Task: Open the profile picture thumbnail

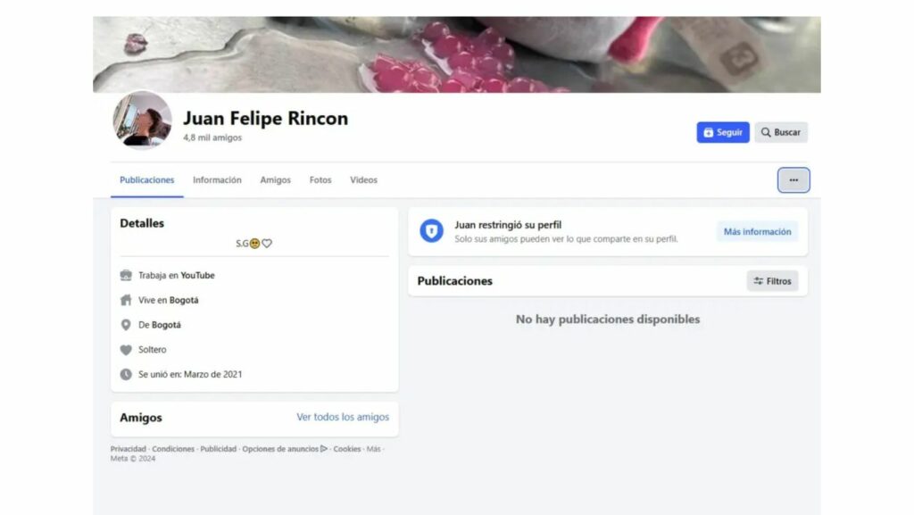Action: tap(142, 120)
